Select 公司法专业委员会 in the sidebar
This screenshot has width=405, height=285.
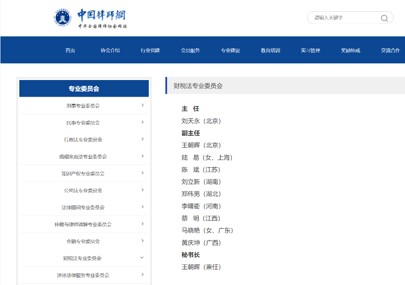point(83,191)
